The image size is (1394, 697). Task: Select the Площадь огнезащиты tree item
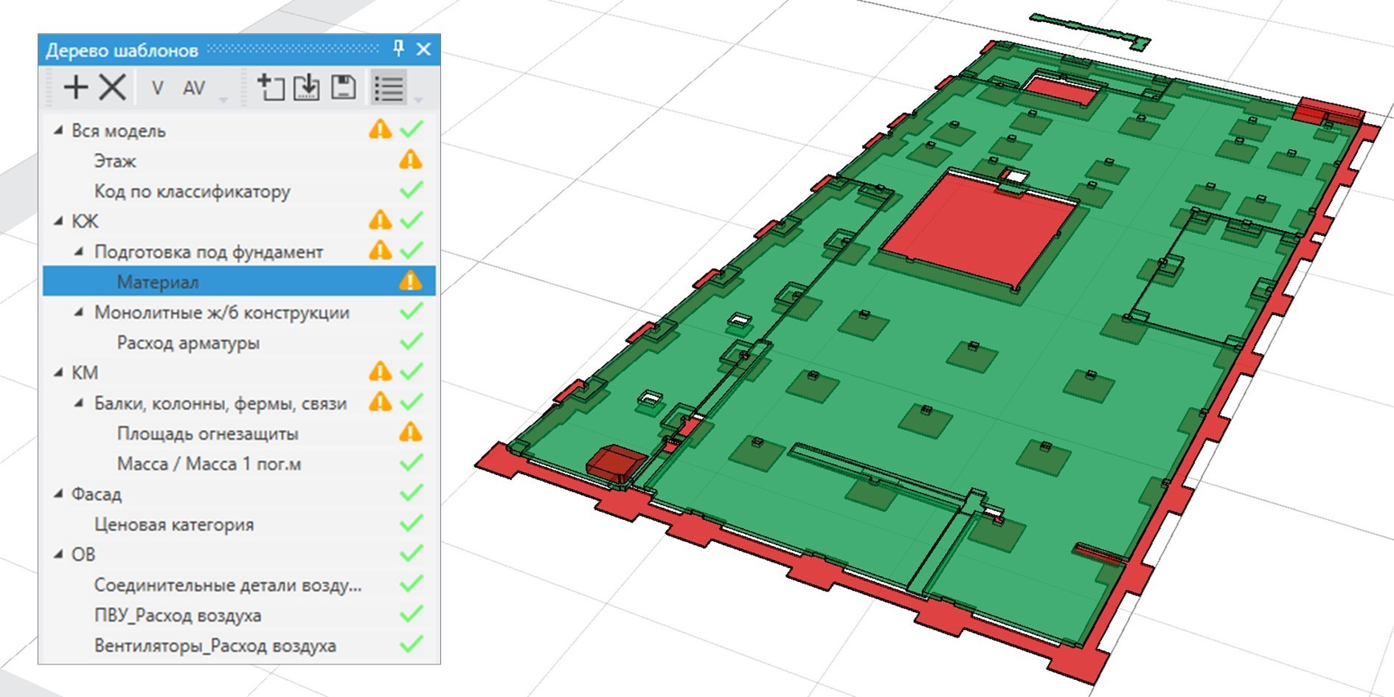(207, 434)
